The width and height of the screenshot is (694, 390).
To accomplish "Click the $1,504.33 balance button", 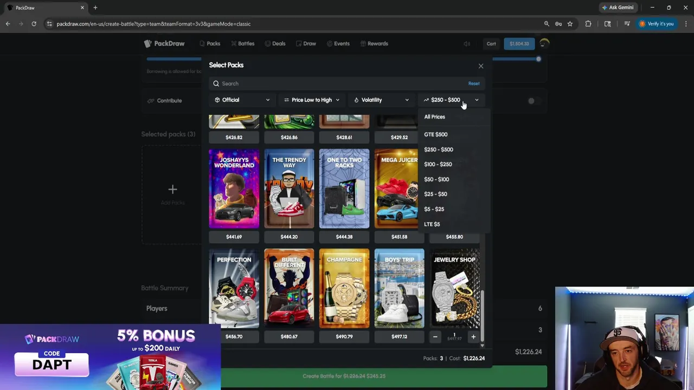I will (519, 44).
